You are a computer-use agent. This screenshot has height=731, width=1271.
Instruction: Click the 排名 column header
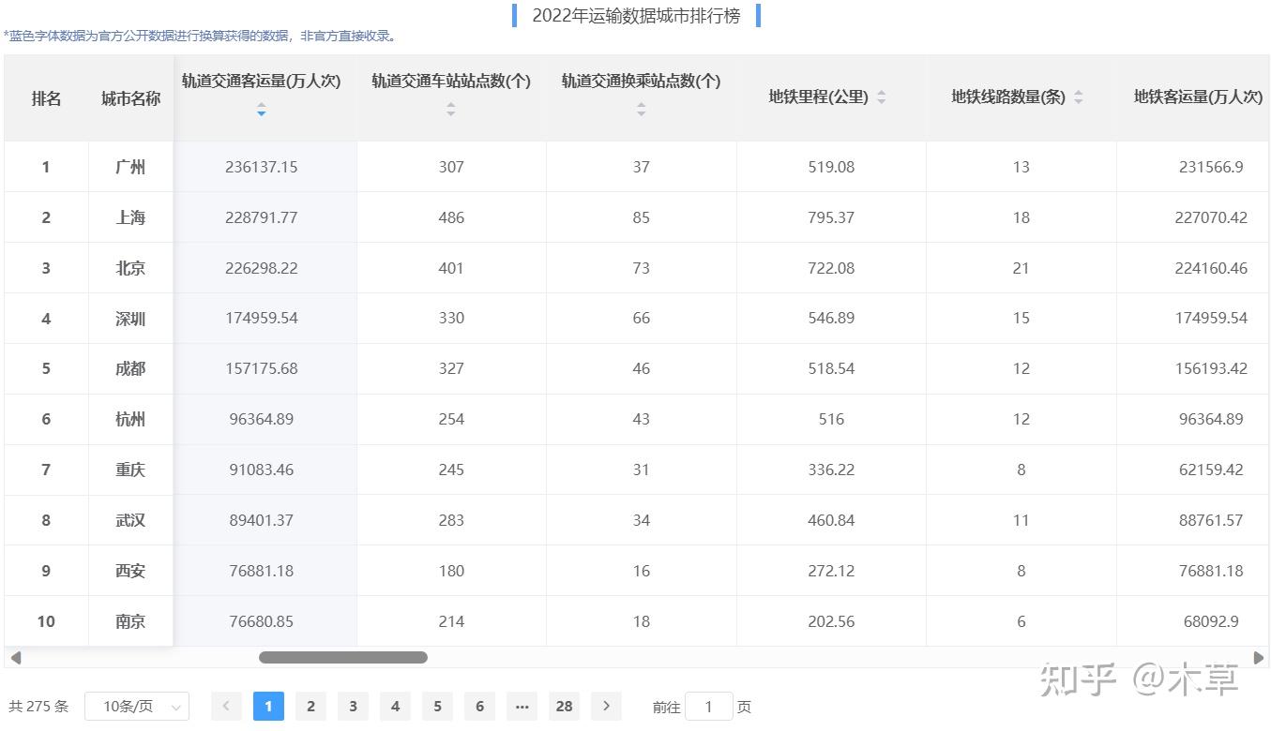(46, 98)
